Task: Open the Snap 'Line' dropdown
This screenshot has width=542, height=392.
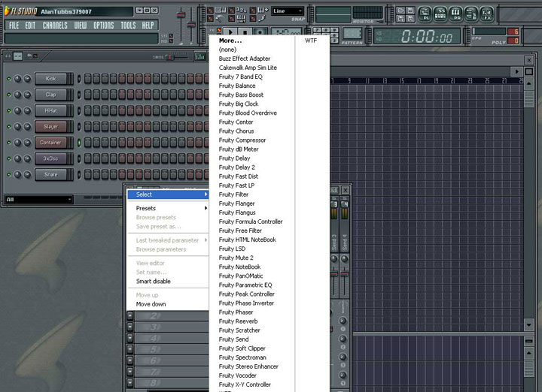Action: point(288,11)
